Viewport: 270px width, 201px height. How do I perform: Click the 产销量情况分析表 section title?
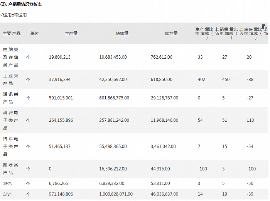tap(24, 4)
